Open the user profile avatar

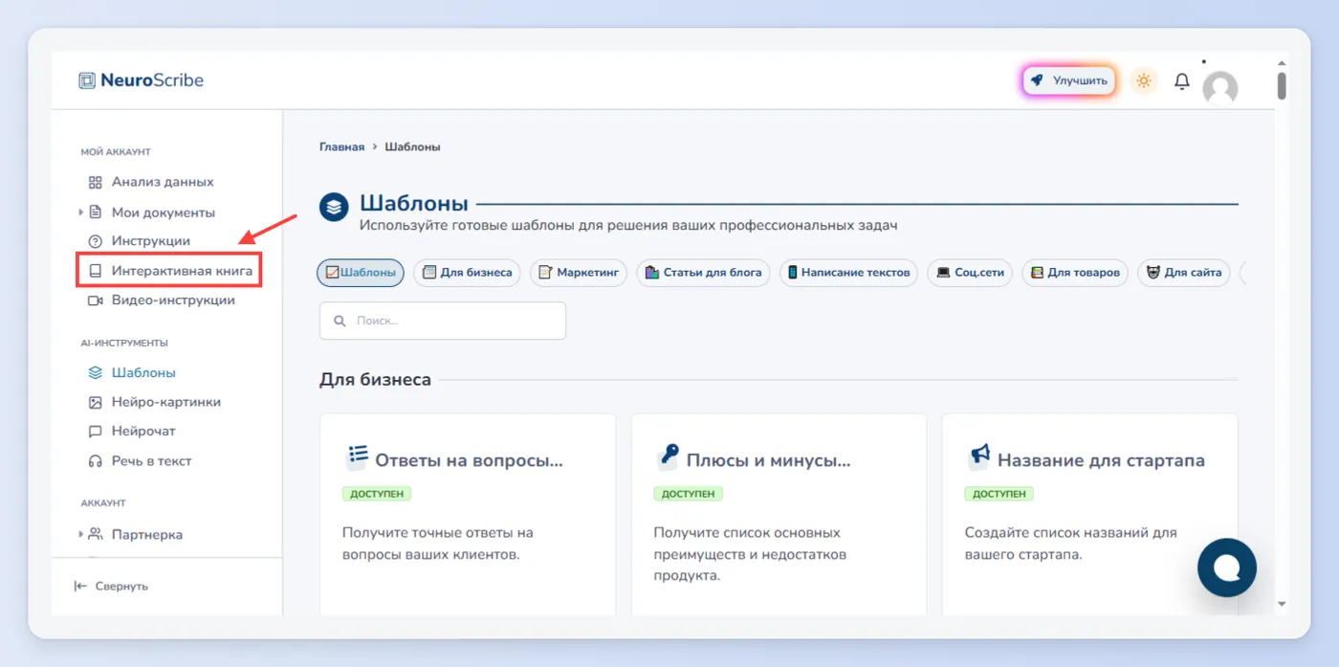click(x=1219, y=88)
